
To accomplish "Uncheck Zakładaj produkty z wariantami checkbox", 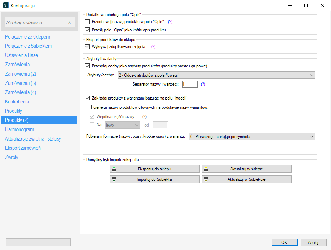I will (x=88, y=98).
